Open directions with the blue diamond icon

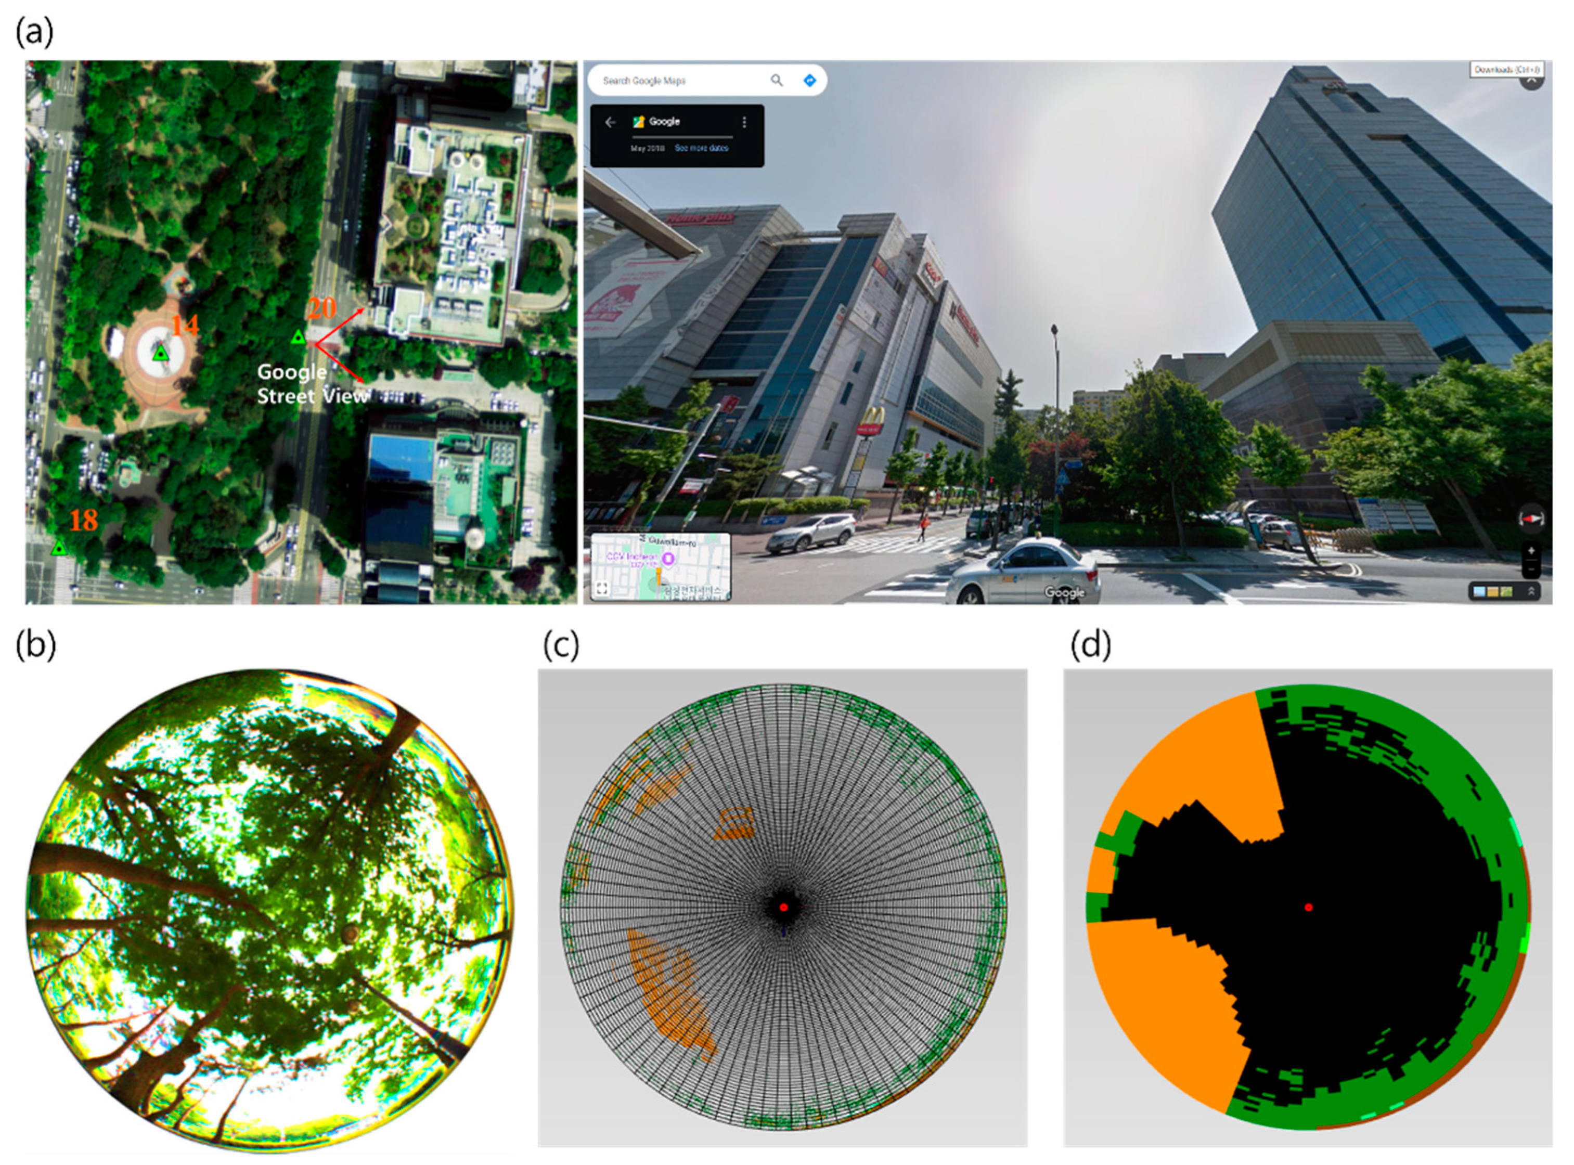click(809, 81)
